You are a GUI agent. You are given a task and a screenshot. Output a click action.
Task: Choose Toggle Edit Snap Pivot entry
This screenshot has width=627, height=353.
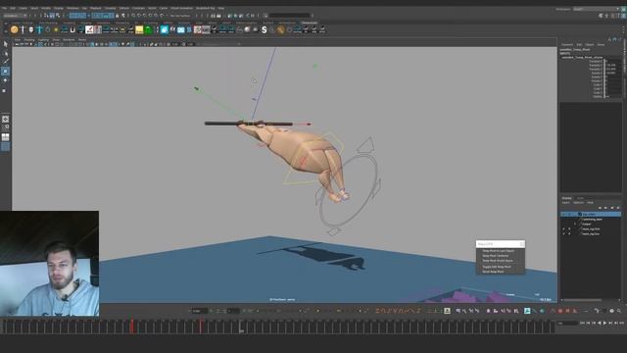[497, 267]
